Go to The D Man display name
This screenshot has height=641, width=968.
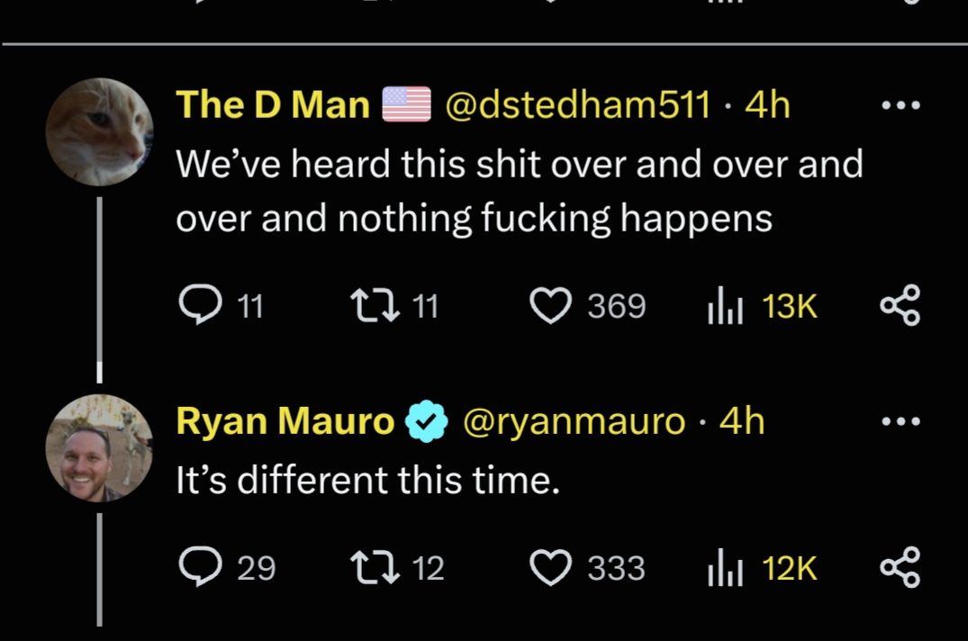(273, 105)
